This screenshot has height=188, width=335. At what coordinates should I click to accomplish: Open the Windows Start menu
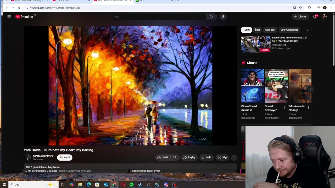pyautogui.click(x=4, y=185)
